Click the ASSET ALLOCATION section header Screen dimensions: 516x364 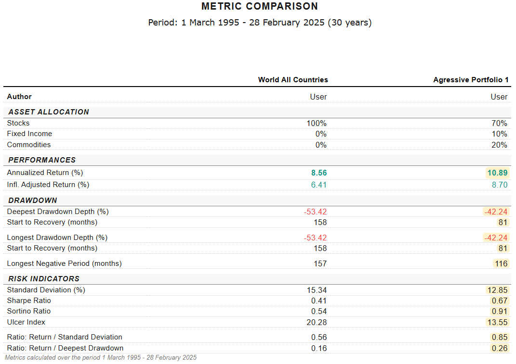click(x=49, y=112)
